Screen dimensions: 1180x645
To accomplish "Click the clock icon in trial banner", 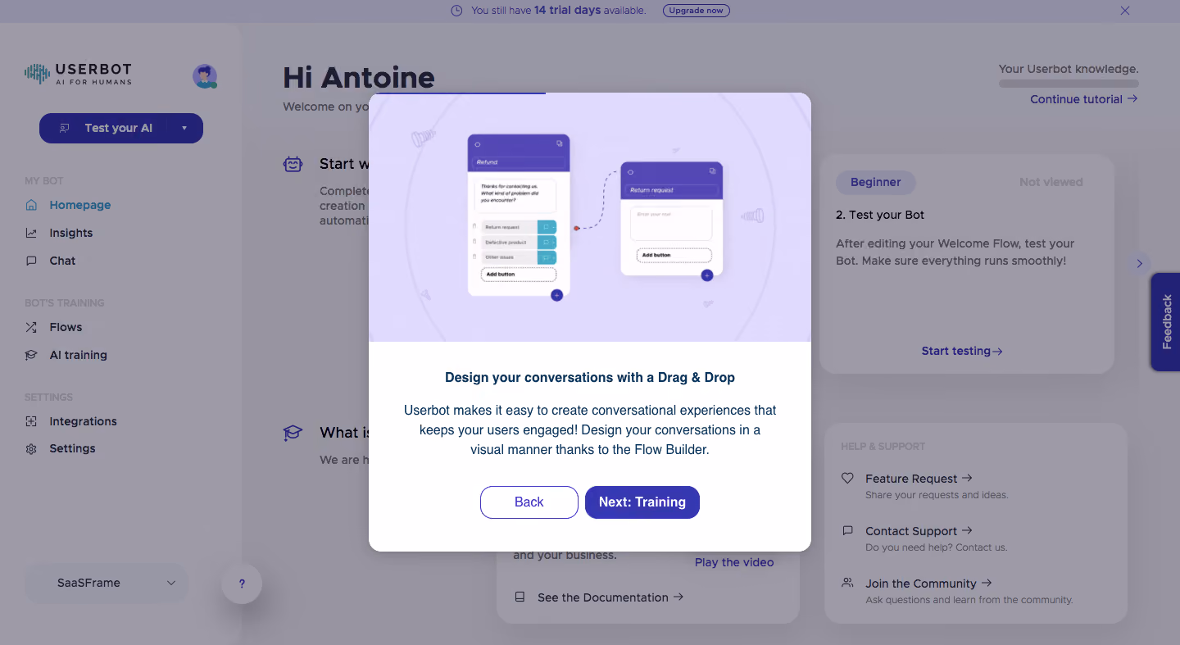I will [456, 11].
